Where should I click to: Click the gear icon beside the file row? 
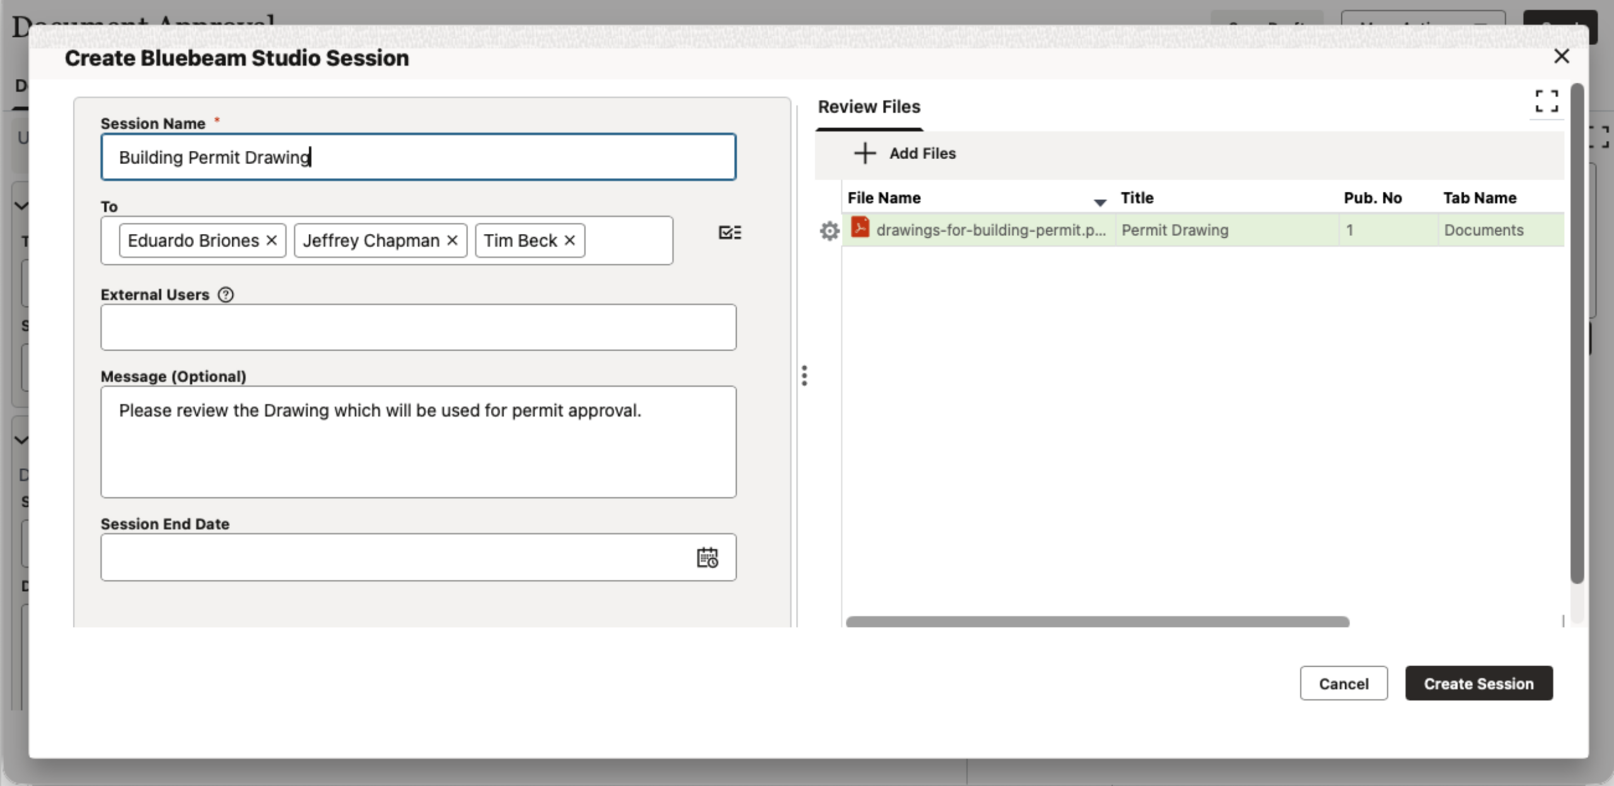coord(829,231)
